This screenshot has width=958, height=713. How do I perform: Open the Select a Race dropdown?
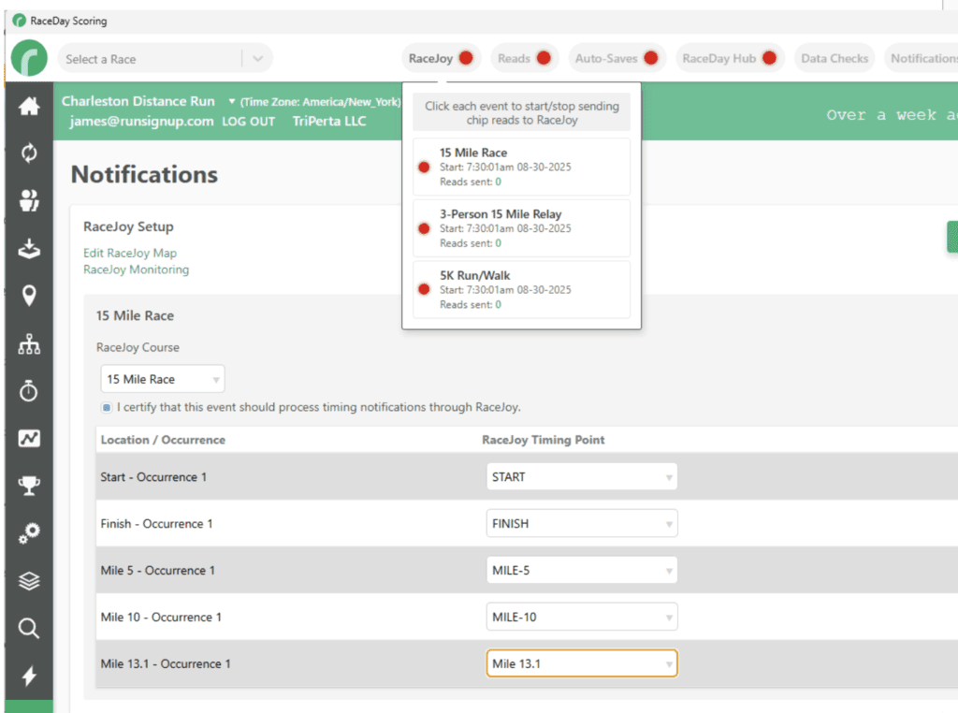pos(165,59)
